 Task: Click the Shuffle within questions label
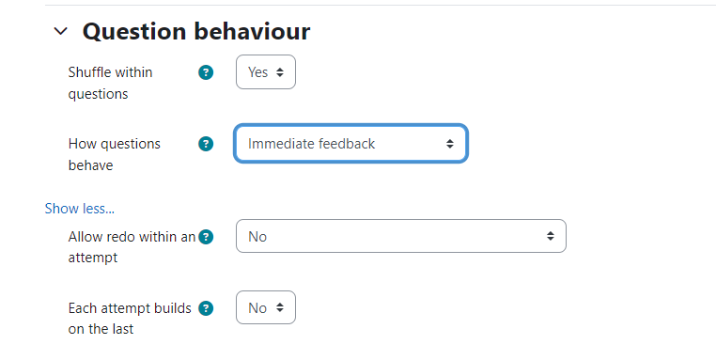point(110,83)
